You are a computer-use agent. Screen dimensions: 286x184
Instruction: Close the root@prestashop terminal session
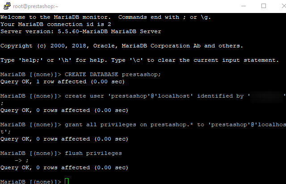pyautogui.click(x=284, y=6)
